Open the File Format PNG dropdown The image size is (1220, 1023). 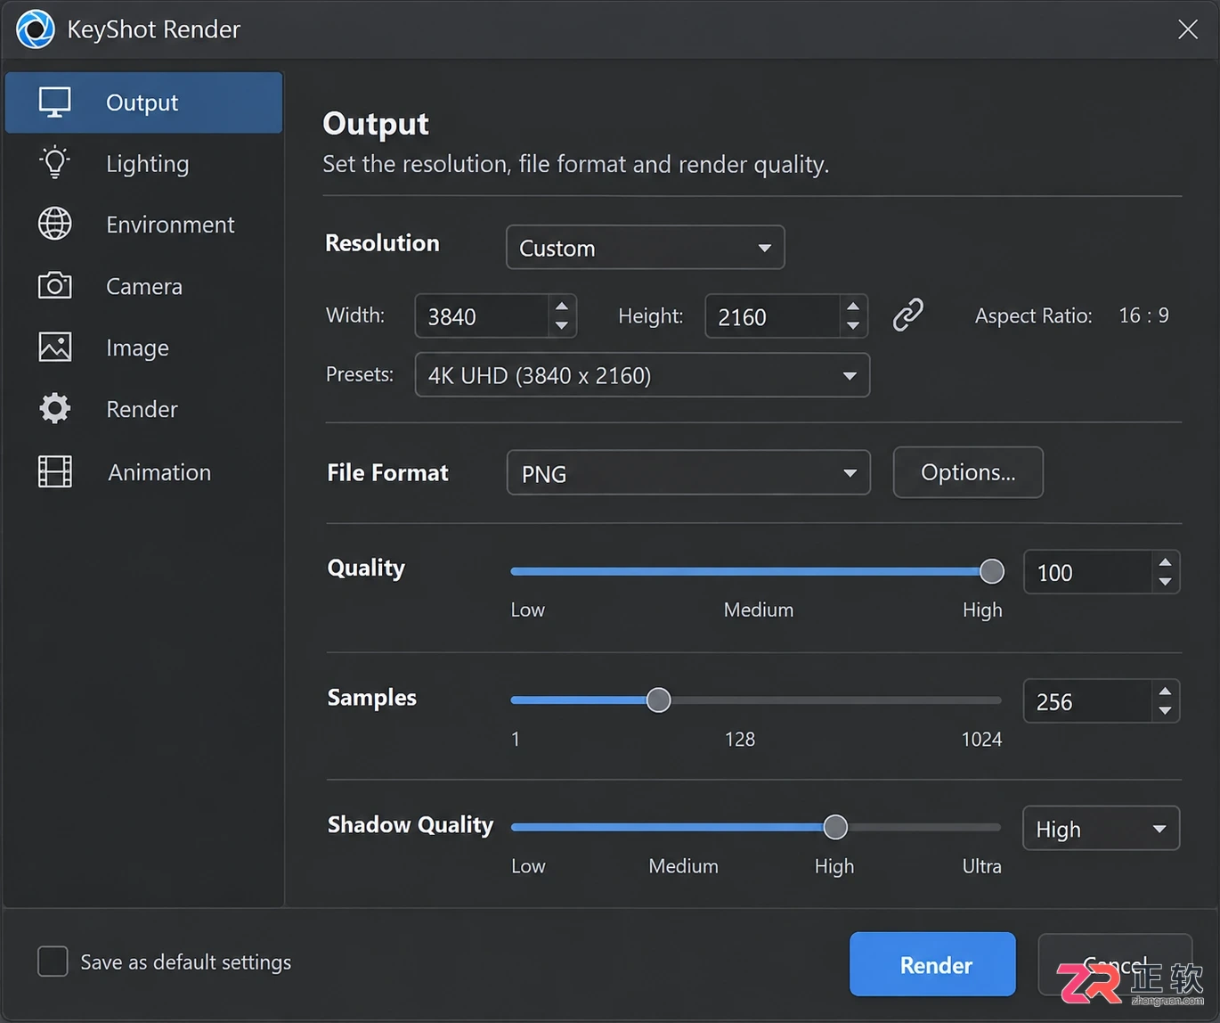point(688,472)
